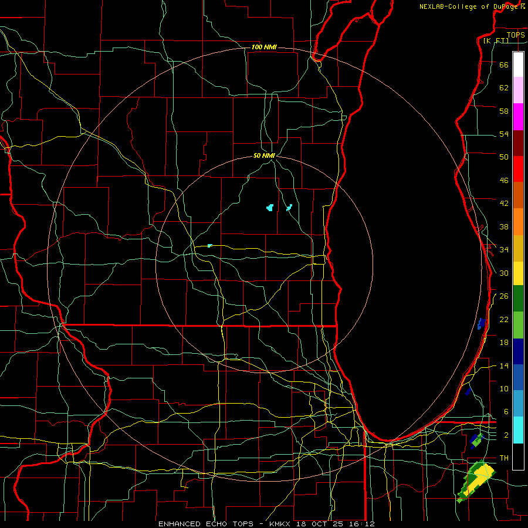
Task: Click the blue and green echo above the yellow cell
Action: click(x=476, y=441)
